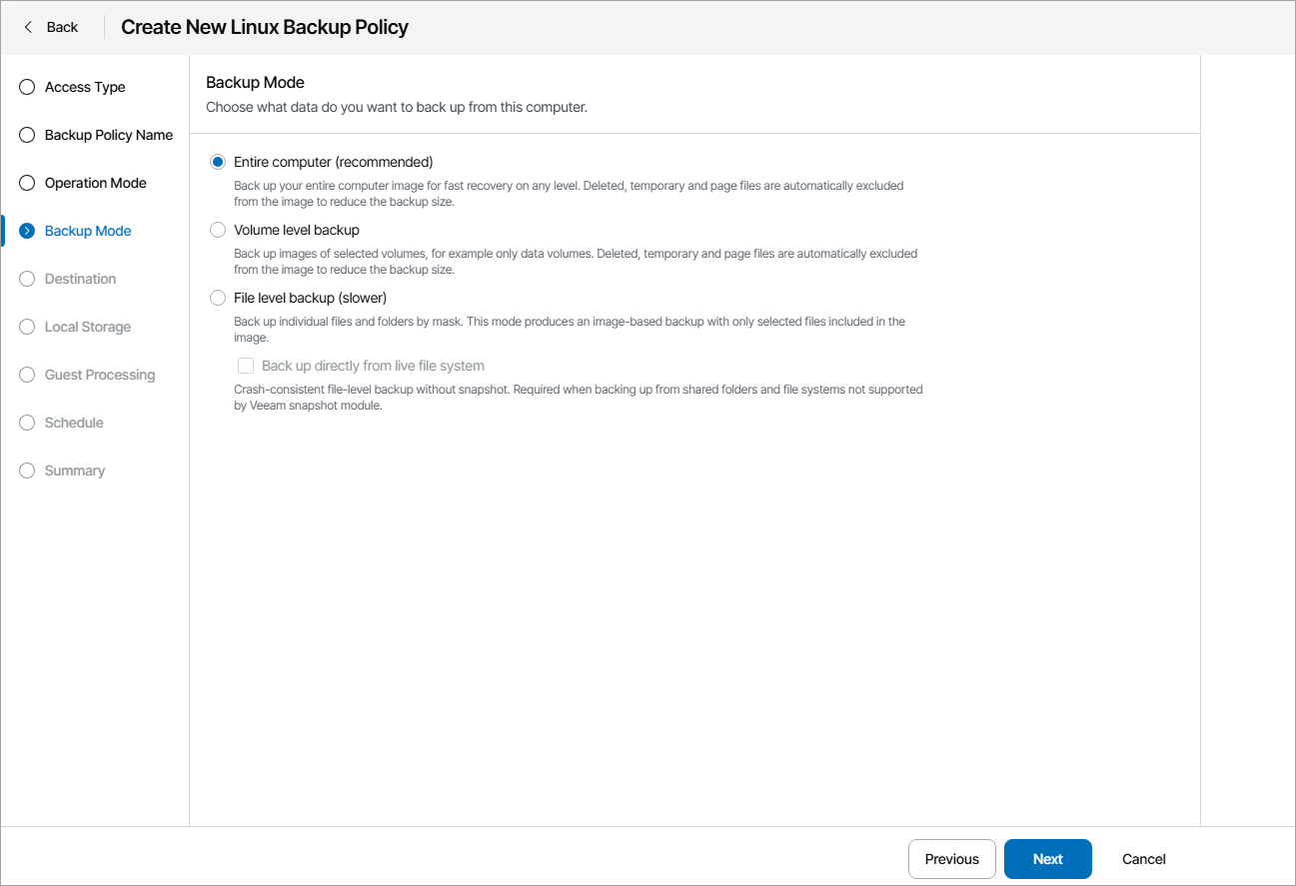
Task: Open the Schedule wizard step
Action: 74,423
